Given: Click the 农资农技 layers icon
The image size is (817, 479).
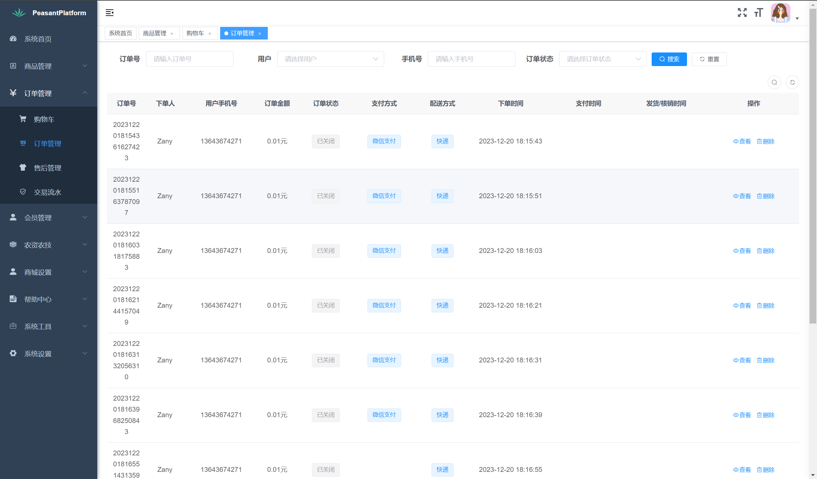Looking at the screenshot, I should click(13, 245).
